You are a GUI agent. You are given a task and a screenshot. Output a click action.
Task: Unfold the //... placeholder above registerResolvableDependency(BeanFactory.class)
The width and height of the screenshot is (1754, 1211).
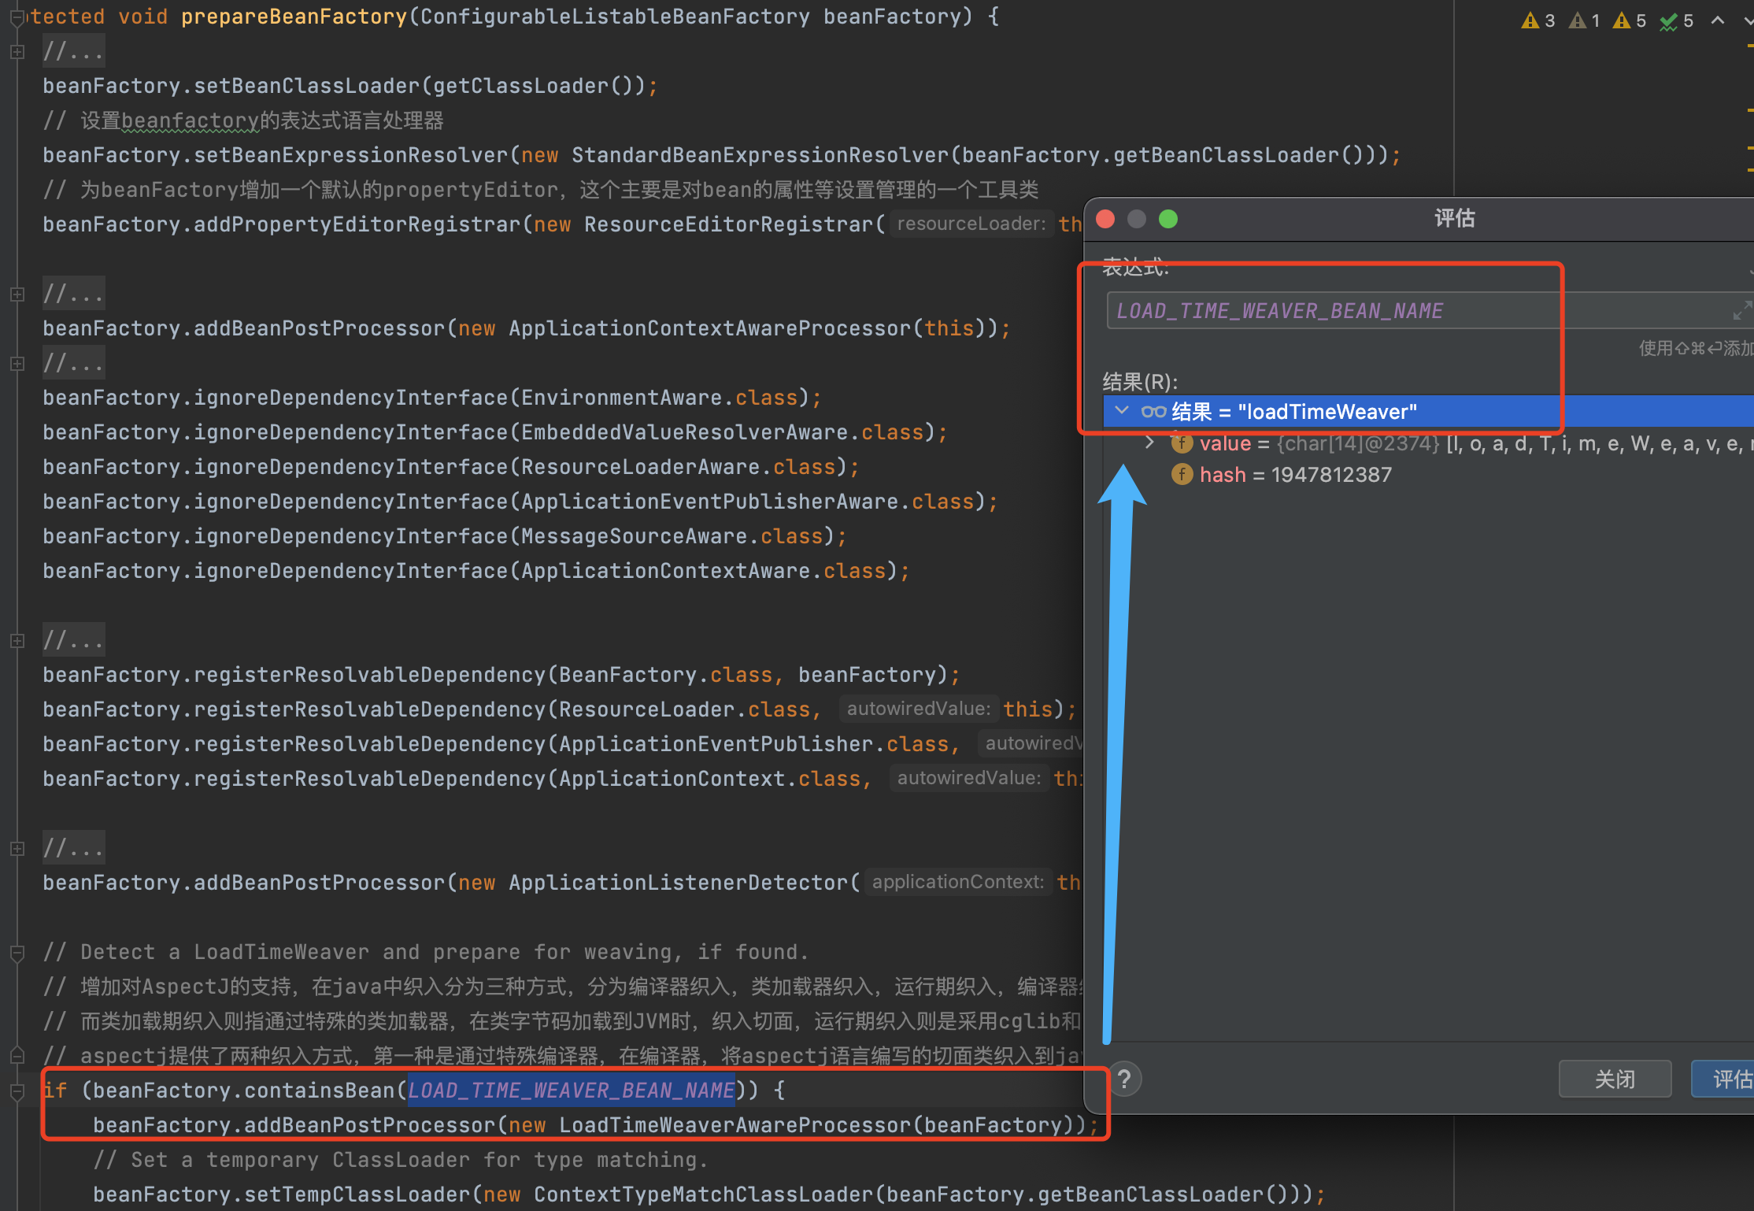click(x=73, y=640)
